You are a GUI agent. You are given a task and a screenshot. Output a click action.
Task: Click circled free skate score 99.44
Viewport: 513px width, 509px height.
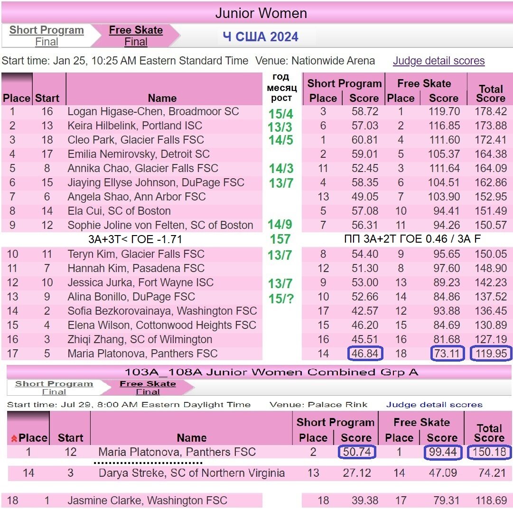point(443,452)
